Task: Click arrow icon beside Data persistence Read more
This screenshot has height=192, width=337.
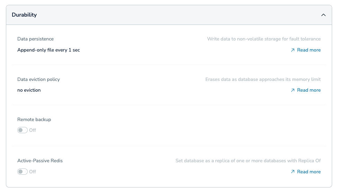Action: [x=293, y=50]
